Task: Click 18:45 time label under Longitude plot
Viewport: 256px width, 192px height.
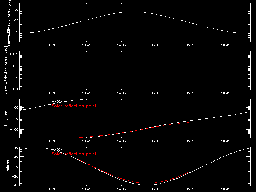Action: 86,141
